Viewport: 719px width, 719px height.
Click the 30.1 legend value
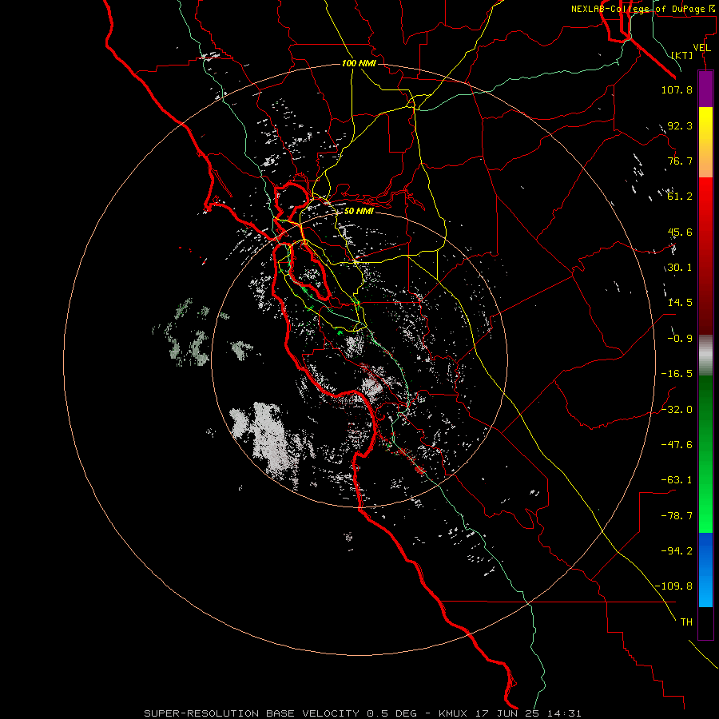680,268
